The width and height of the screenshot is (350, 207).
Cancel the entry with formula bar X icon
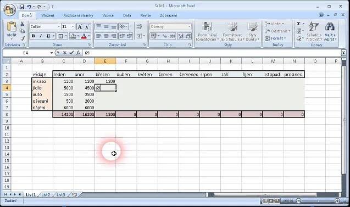point(65,53)
